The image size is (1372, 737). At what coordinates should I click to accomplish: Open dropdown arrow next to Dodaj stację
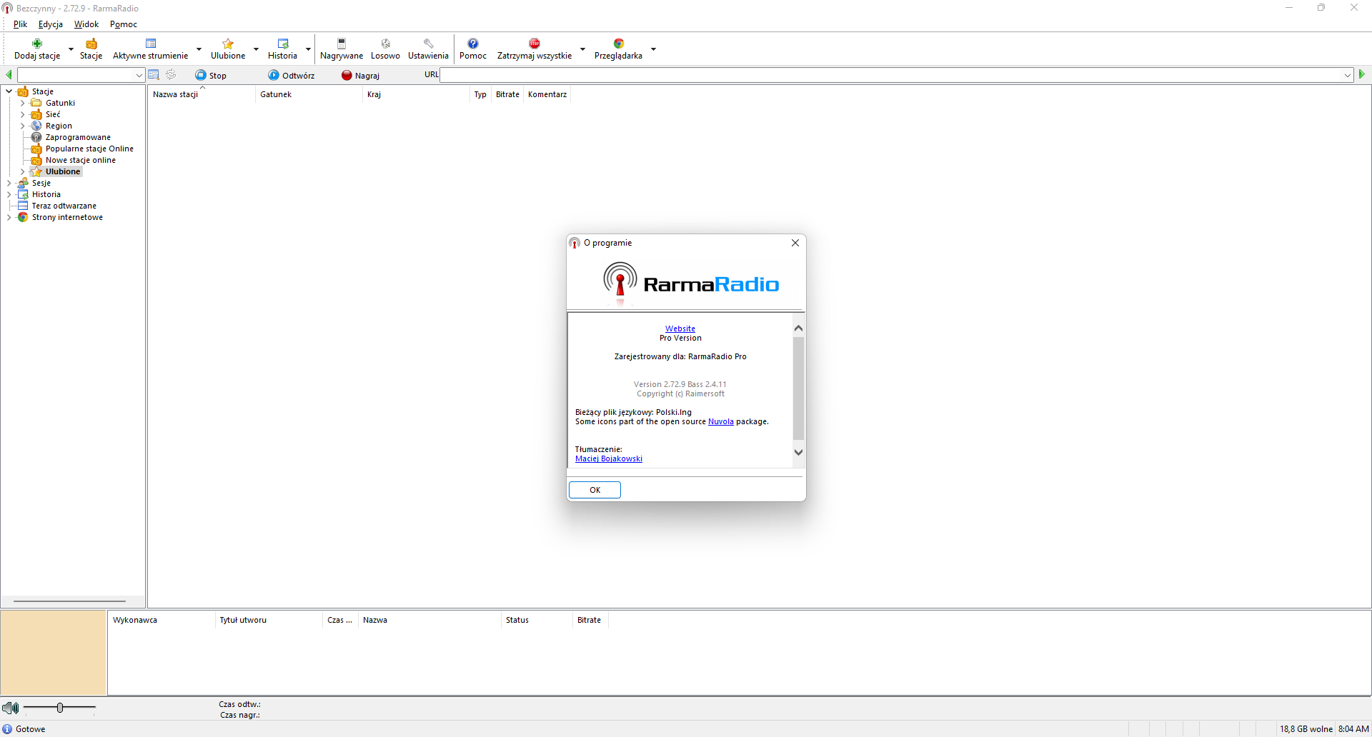(x=71, y=49)
